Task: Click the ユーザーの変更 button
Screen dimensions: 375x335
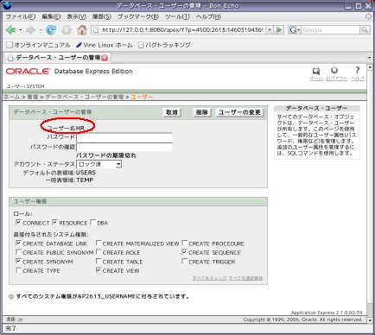Action: (x=239, y=112)
